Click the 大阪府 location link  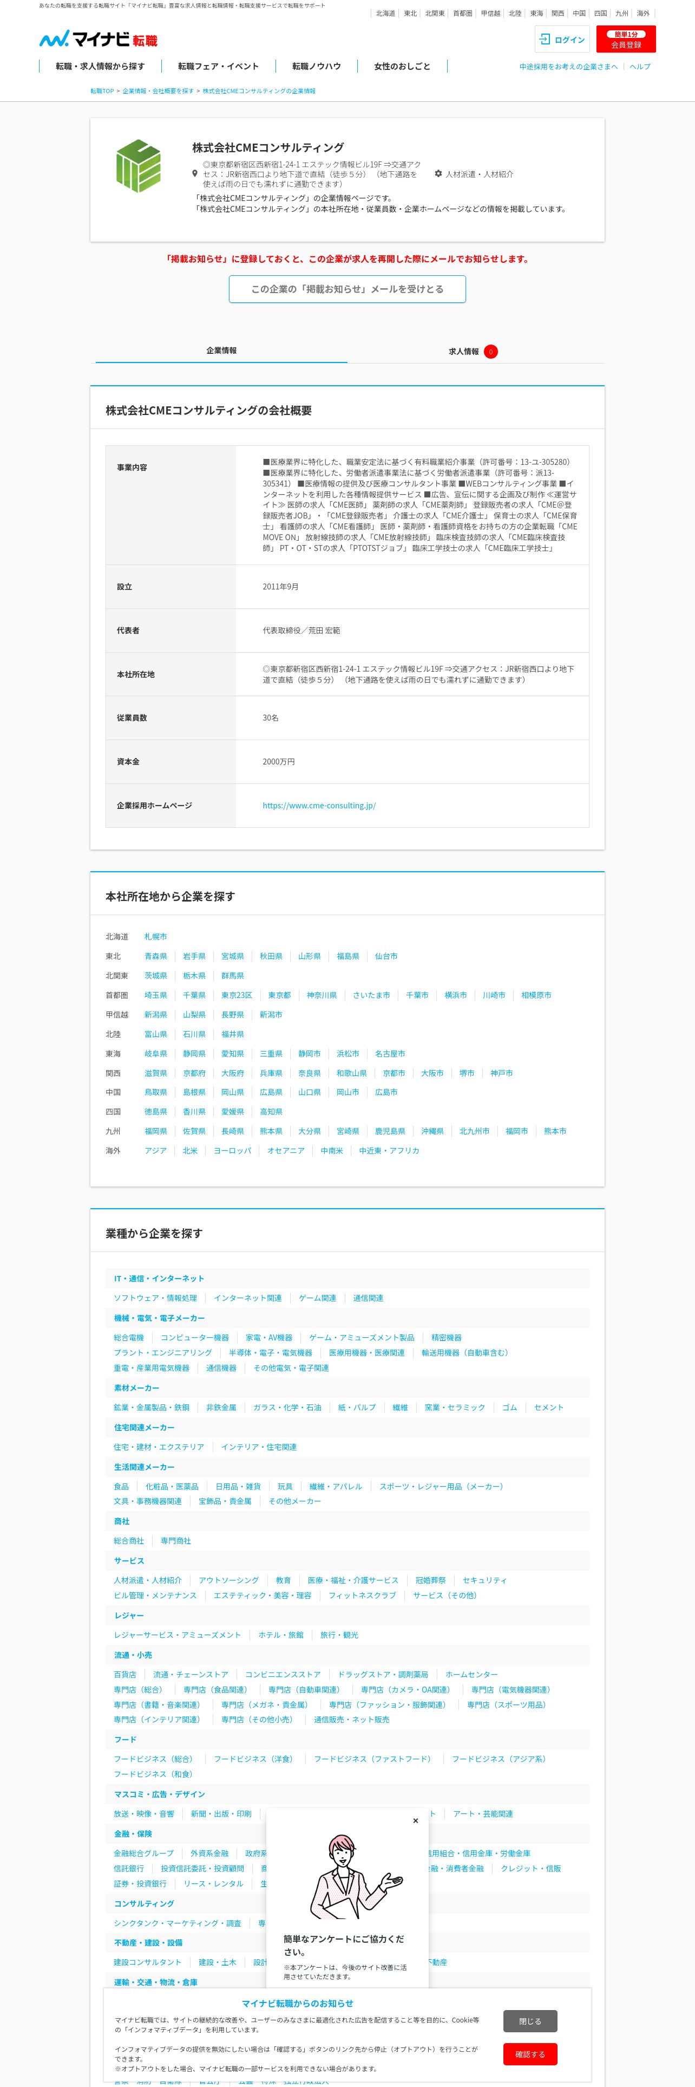click(232, 1073)
